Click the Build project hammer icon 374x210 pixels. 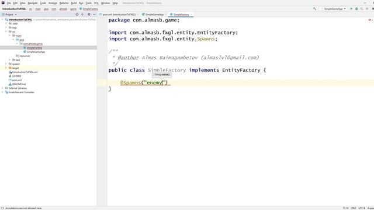(314, 9)
